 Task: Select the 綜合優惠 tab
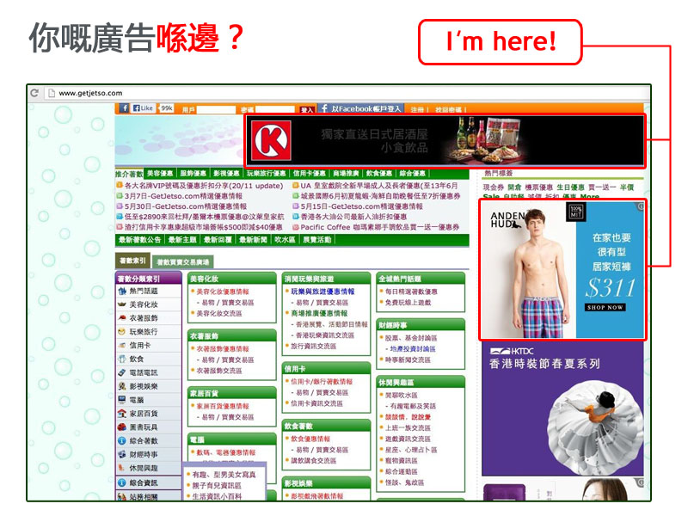(x=413, y=174)
